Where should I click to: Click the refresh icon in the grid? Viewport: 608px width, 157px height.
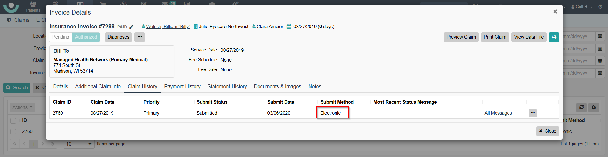(x=581, y=107)
